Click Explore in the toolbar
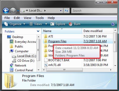Viewport: 119px width, 91px height. (x=58, y=24)
